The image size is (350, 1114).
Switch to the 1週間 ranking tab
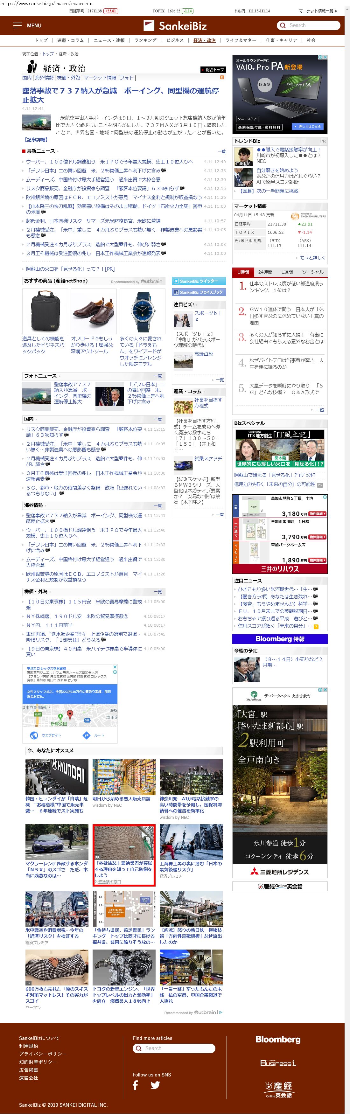pyautogui.click(x=287, y=272)
